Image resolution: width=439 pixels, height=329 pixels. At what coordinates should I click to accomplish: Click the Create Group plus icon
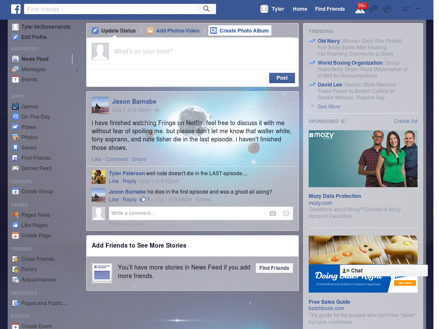pos(15,191)
